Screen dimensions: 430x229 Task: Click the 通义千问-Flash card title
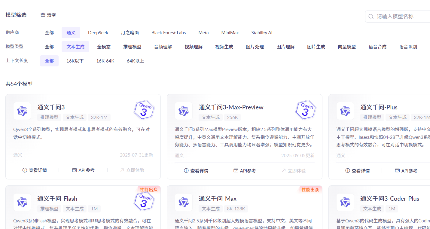tap(57, 199)
